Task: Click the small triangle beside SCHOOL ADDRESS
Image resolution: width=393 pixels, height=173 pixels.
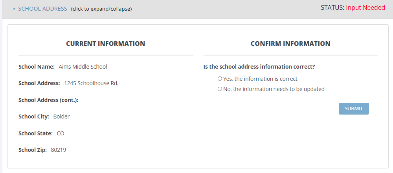Action: click(x=14, y=9)
